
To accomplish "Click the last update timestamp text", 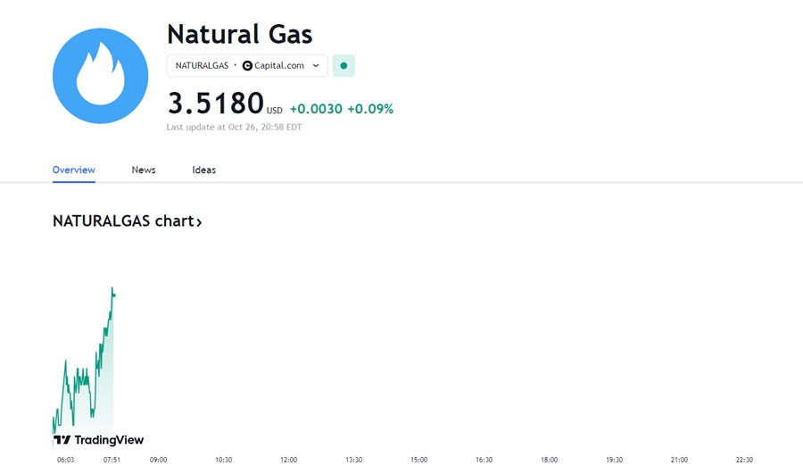I will coord(234,127).
